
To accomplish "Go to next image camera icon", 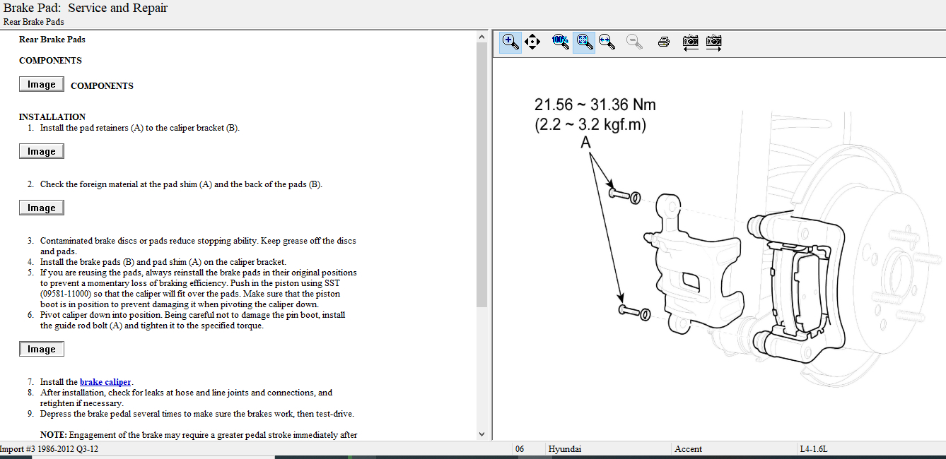I will click(714, 42).
